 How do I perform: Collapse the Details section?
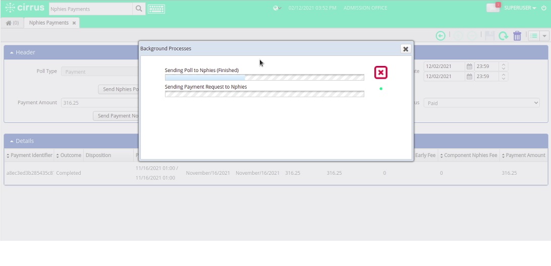[x=12, y=141]
